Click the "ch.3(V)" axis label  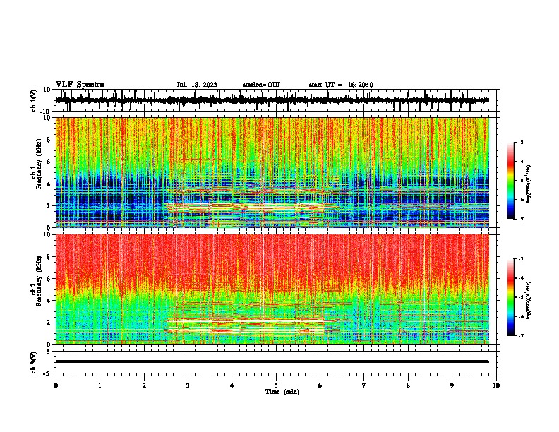coord(34,362)
